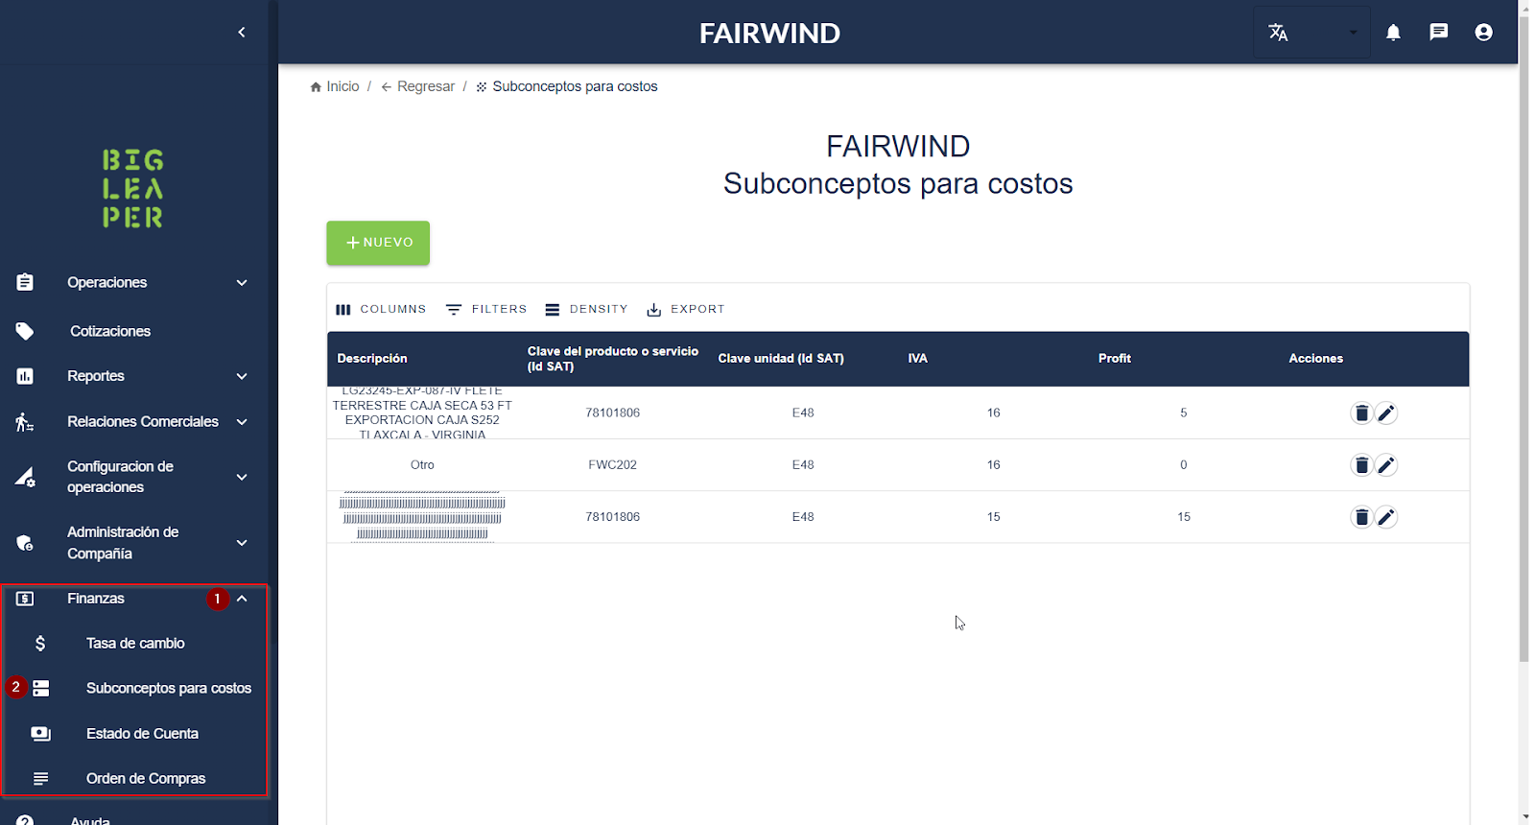Screen dimensions: 1535x825
Task: Open the FILTERS panel
Action: [x=486, y=309]
